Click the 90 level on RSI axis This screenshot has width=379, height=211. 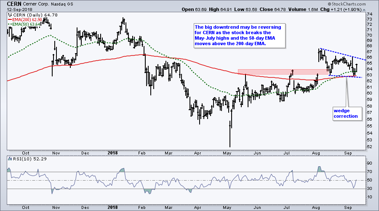point(369,163)
